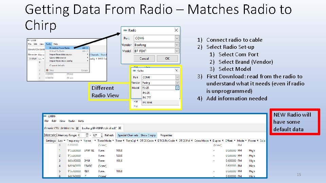Open the Port COM6 dropdown in Baofeng dialog
This screenshot has width=326, height=183.
point(177,38)
